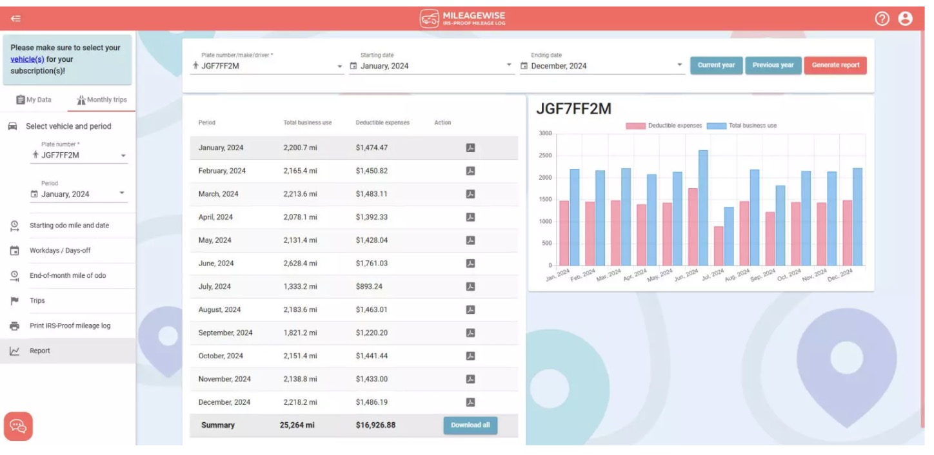Download October, 2024 PDF report
The width and height of the screenshot is (934, 455).
(x=470, y=356)
